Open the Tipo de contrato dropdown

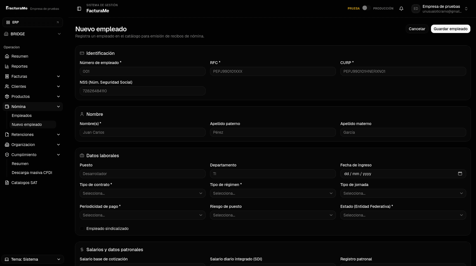pyautogui.click(x=143, y=193)
